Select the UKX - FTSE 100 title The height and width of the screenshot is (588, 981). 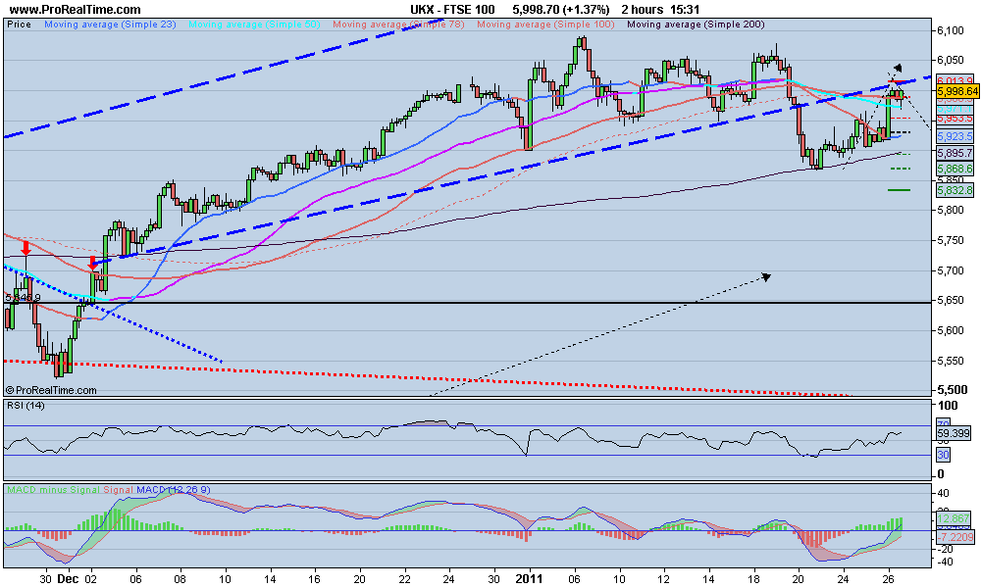click(452, 10)
